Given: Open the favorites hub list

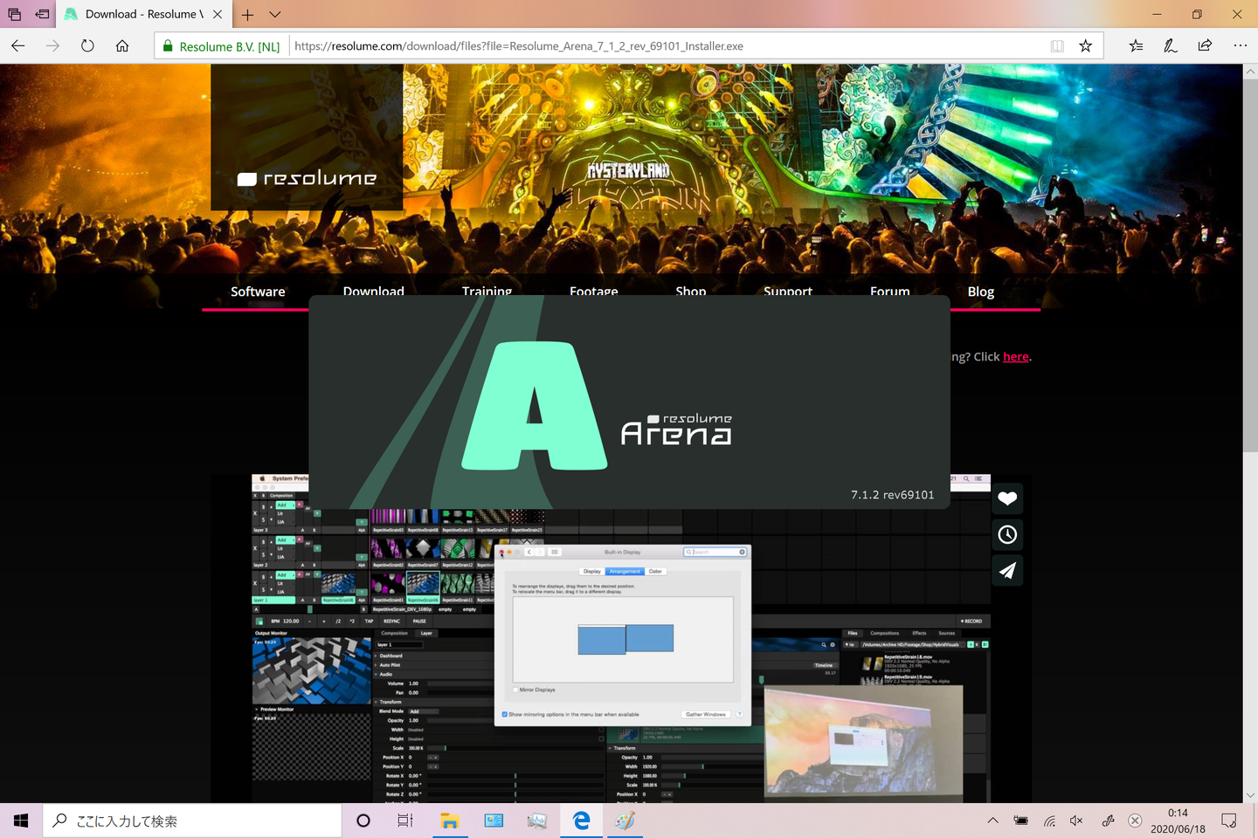Looking at the screenshot, I should [1136, 45].
